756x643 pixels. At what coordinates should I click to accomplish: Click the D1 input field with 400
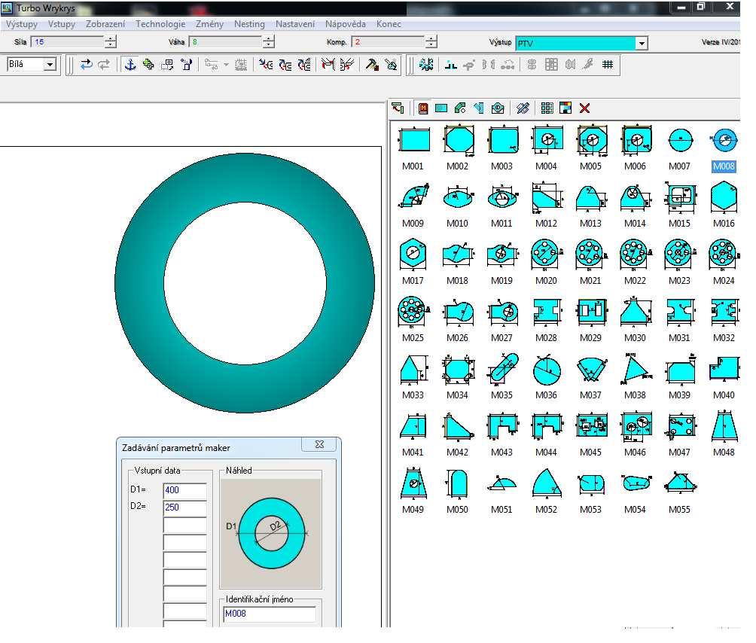coord(185,490)
